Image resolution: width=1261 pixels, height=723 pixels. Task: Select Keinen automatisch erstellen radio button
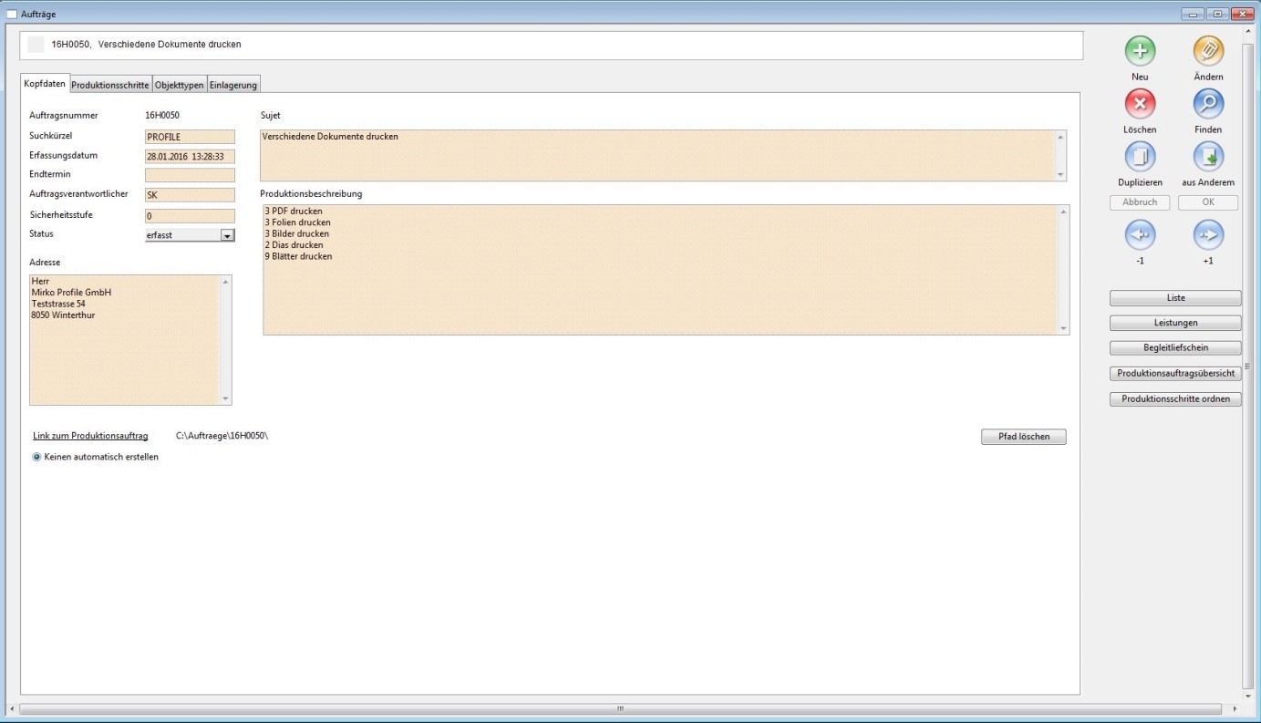click(x=37, y=457)
